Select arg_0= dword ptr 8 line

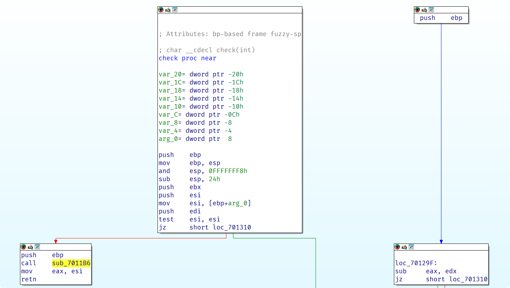(x=195, y=139)
